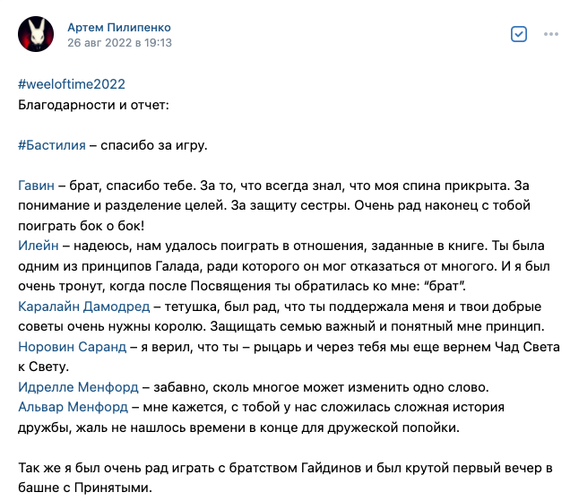
Task: Click the Идрелле Менфорд mention
Action: [x=78, y=387]
